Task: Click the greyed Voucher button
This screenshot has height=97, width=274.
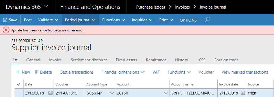Action: (206, 72)
